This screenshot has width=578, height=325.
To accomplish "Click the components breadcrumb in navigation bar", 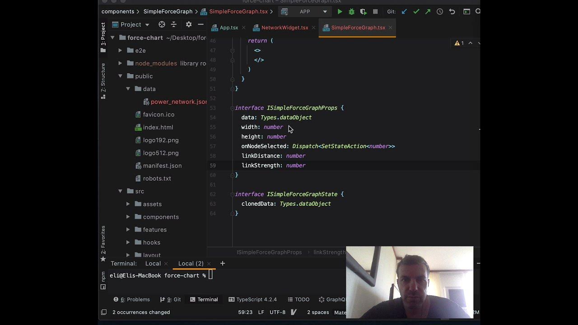I will click(x=118, y=12).
